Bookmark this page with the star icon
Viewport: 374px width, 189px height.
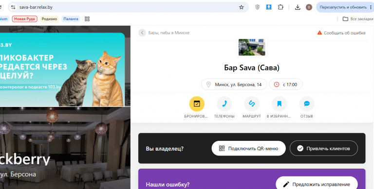pyautogui.click(x=242, y=7)
